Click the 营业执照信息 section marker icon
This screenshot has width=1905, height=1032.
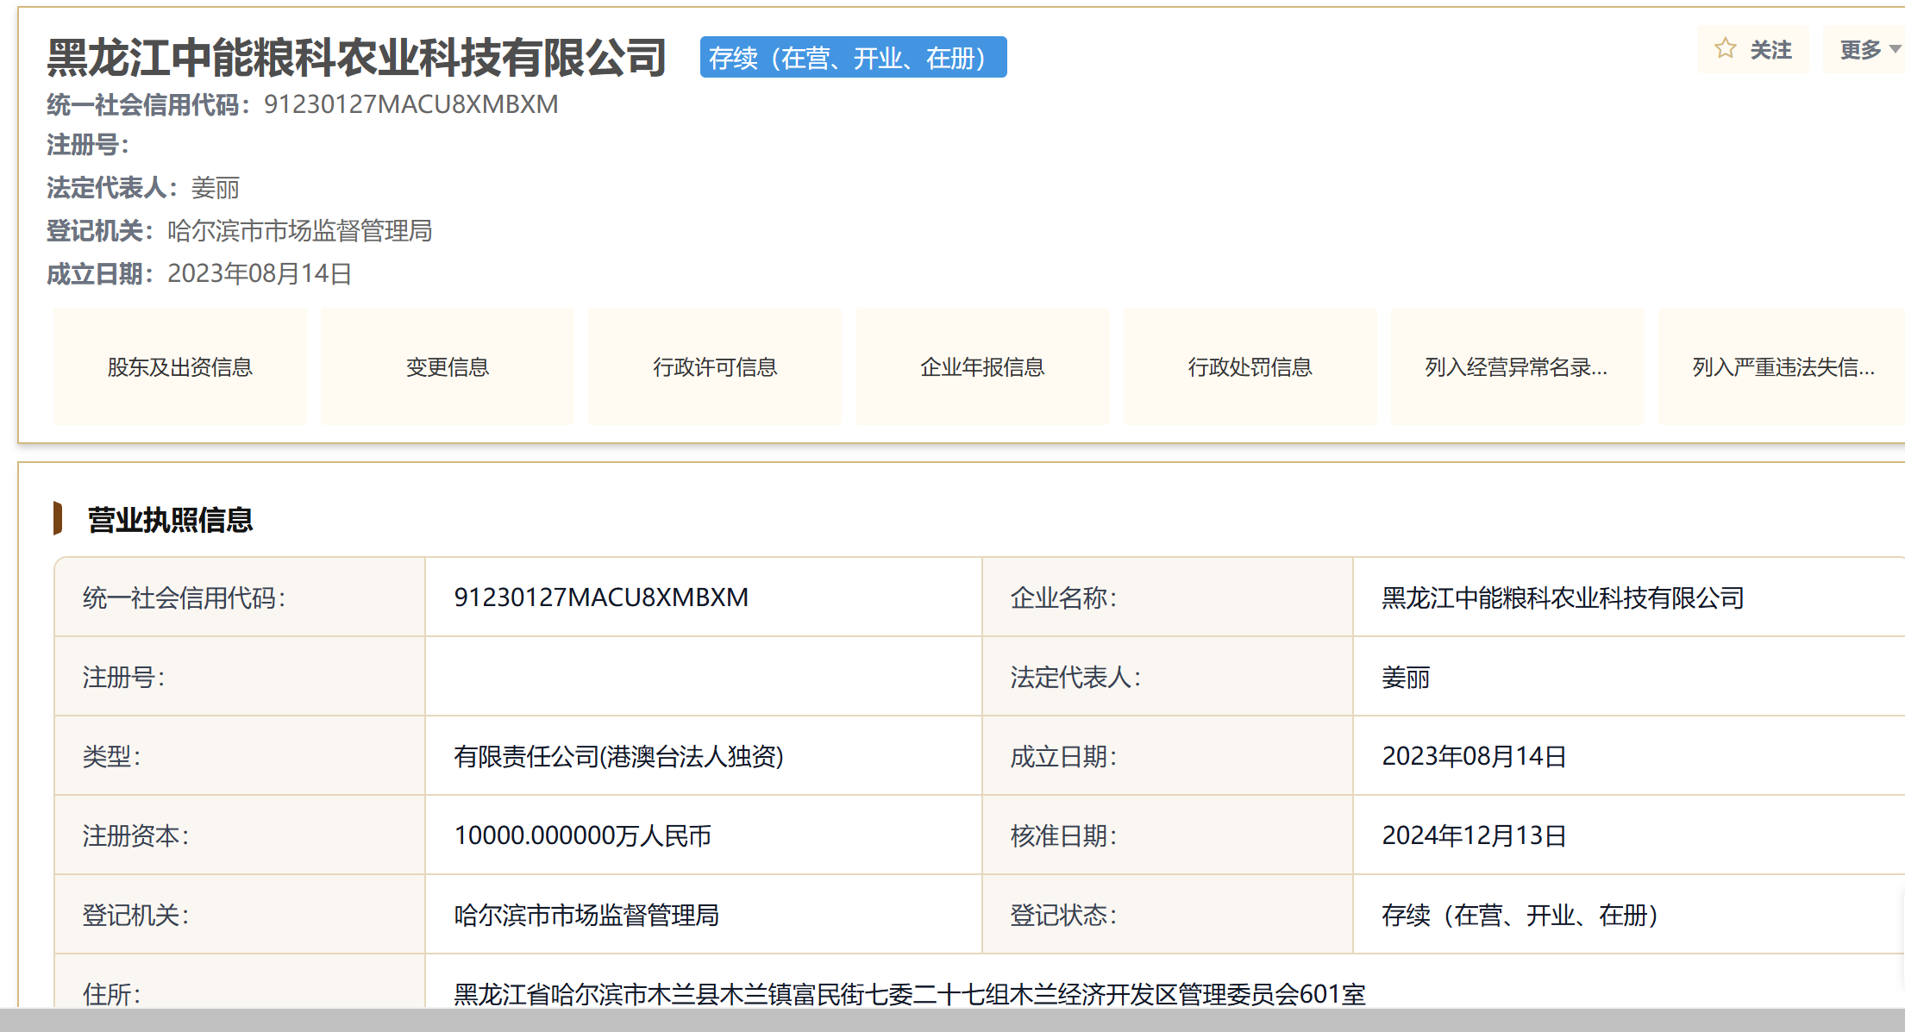58,518
